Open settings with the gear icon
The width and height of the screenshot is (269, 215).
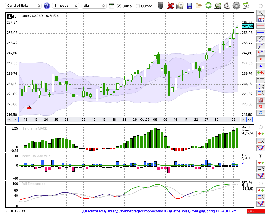(x=236, y=5)
